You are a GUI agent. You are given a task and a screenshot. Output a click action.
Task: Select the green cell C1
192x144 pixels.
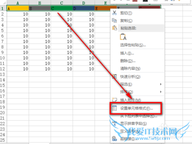62,8
